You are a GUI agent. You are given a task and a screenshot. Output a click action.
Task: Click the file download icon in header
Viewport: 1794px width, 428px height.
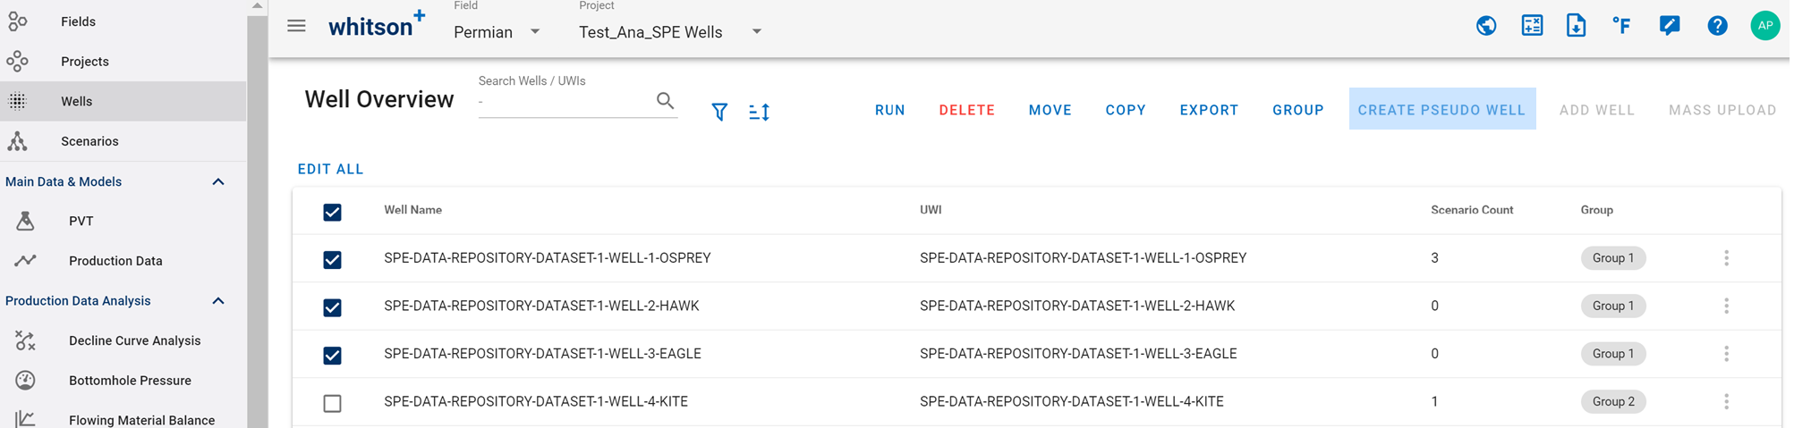(x=1577, y=26)
